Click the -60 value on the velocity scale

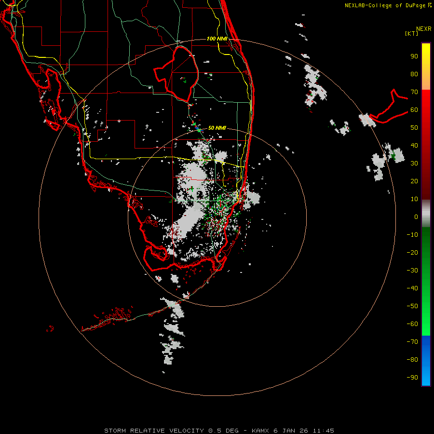[412, 324]
